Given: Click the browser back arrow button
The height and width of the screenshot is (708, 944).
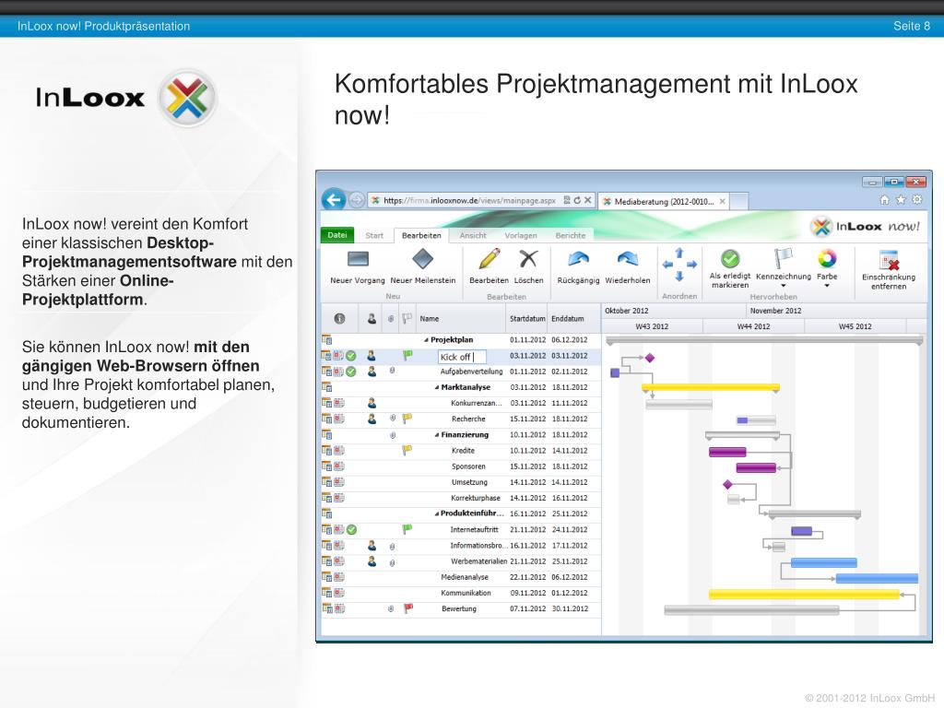Looking at the screenshot, I should click(334, 200).
